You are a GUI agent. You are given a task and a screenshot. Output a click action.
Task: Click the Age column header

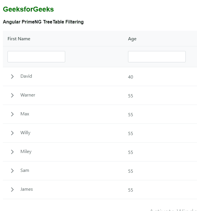pyautogui.click(x=132, y=39)
